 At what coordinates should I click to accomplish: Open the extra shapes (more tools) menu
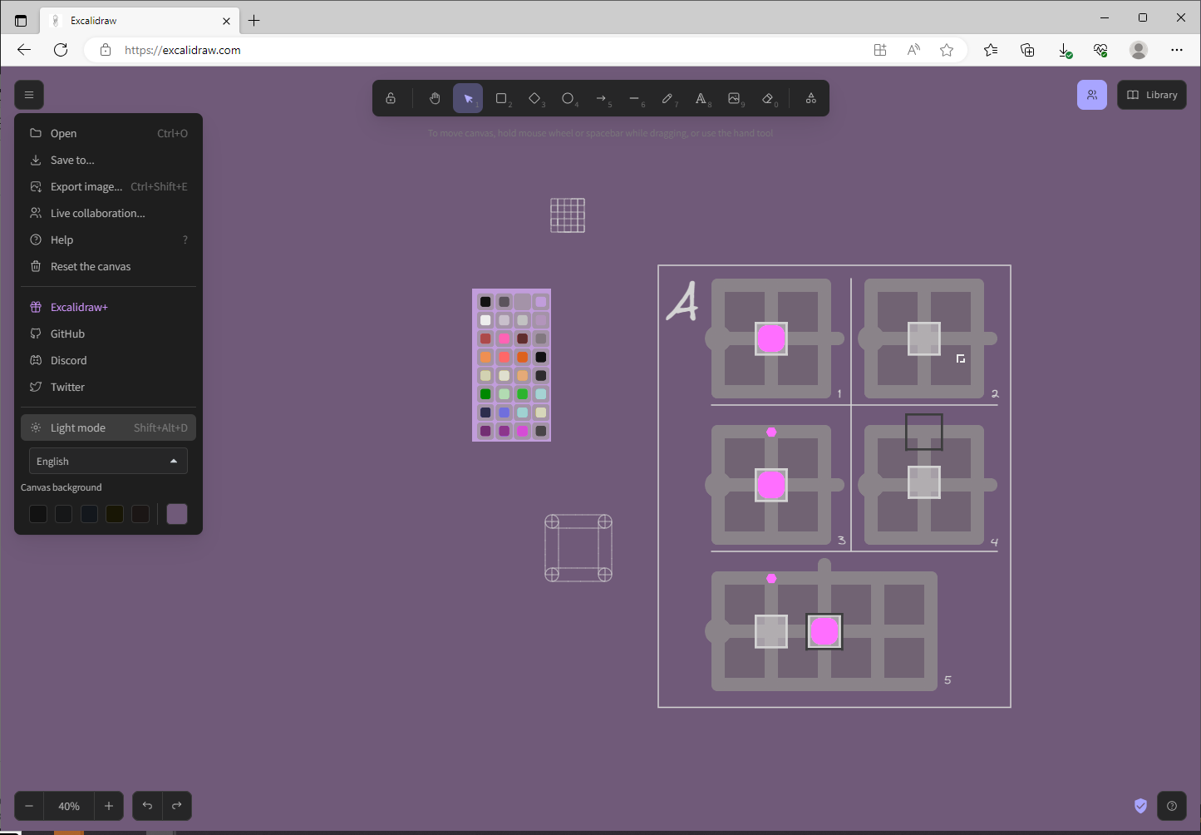pyautogui.click(x=810, y=97)
